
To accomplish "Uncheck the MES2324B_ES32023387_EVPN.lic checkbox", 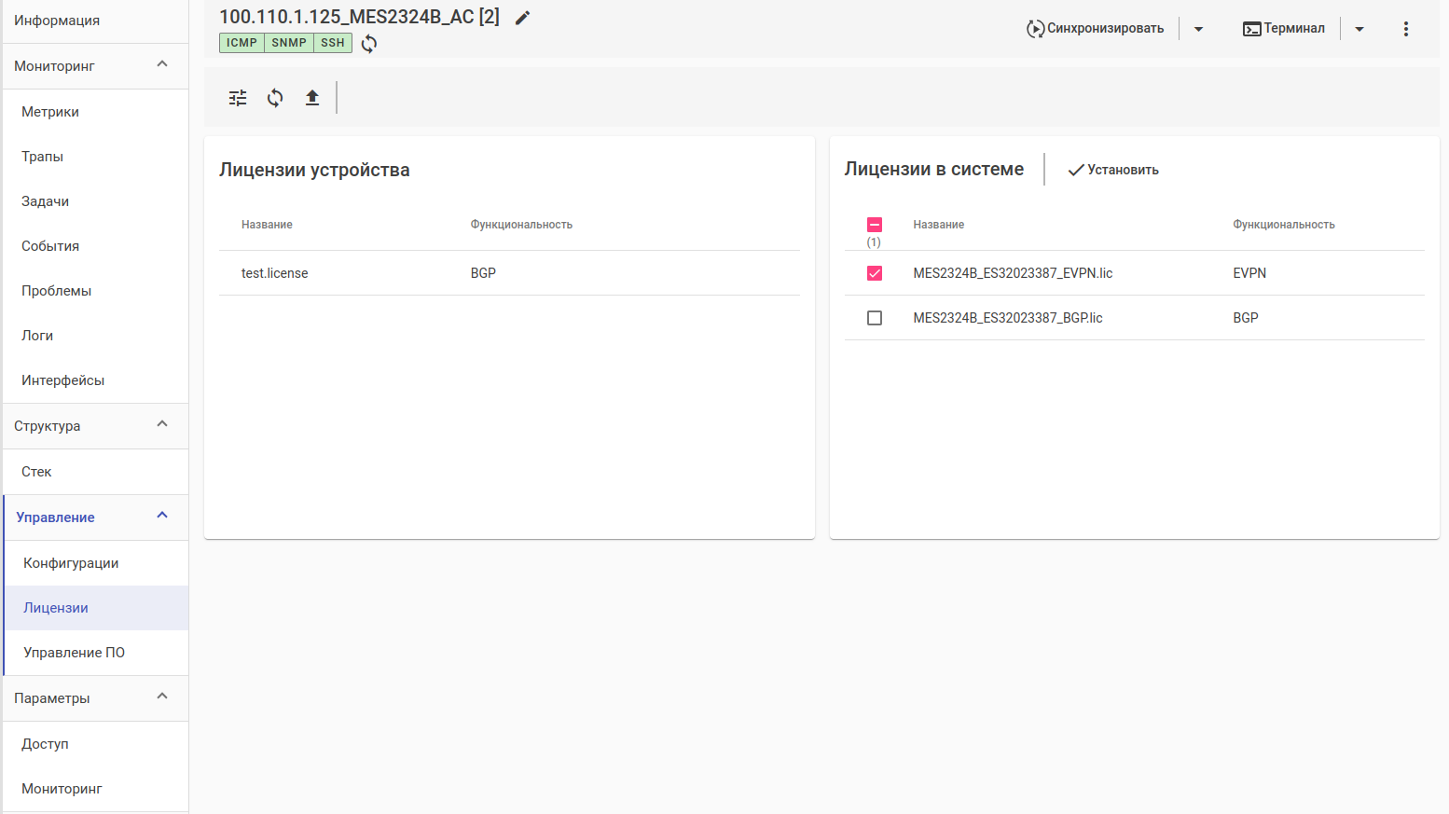I will (875, 273).
